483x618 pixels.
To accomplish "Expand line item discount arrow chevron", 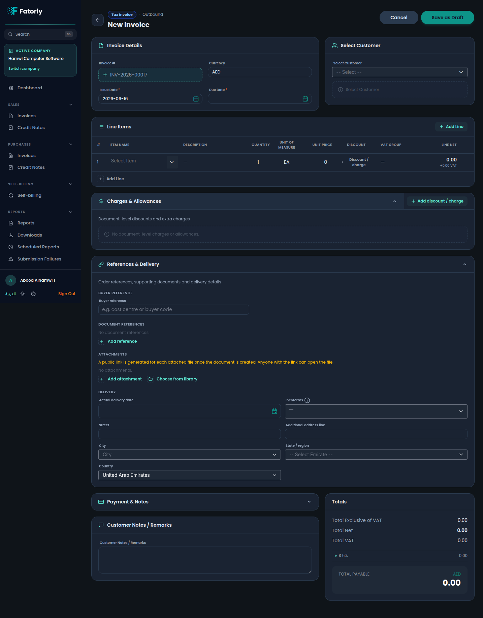I will pyautogui.click(x=343, y=162).
